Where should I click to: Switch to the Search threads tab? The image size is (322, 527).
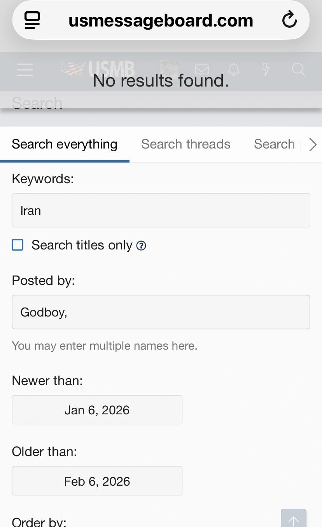pos(186,144)
